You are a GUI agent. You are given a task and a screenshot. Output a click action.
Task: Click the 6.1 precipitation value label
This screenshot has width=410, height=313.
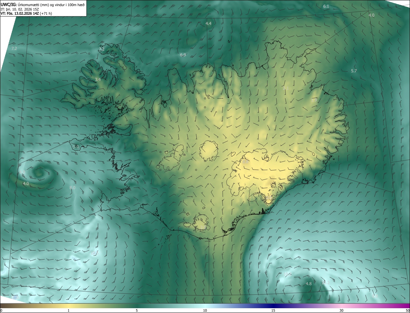[x=326, y=6]
